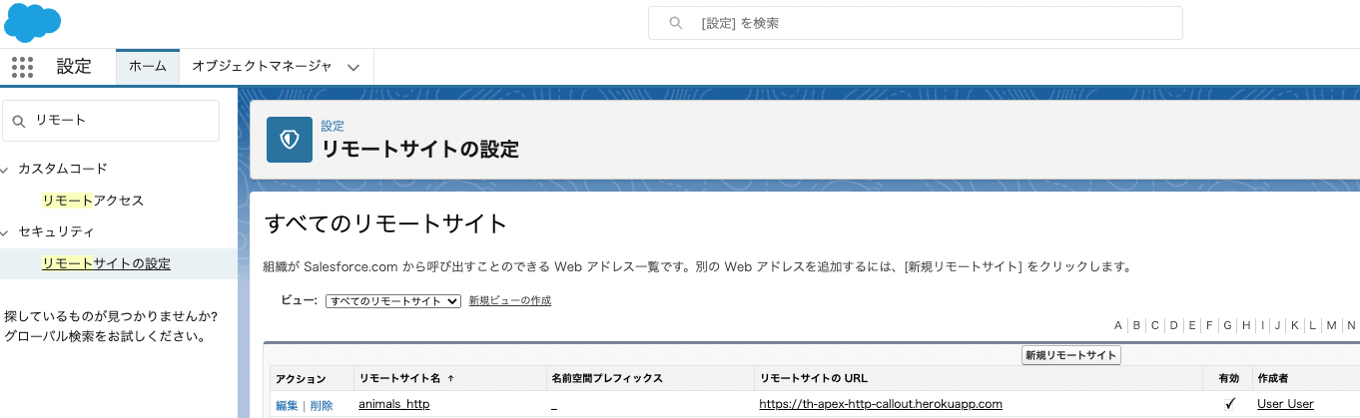Open リモートアクセス in the sidebar
This screenshot has width=1360, height=418.
click(93, 201)
